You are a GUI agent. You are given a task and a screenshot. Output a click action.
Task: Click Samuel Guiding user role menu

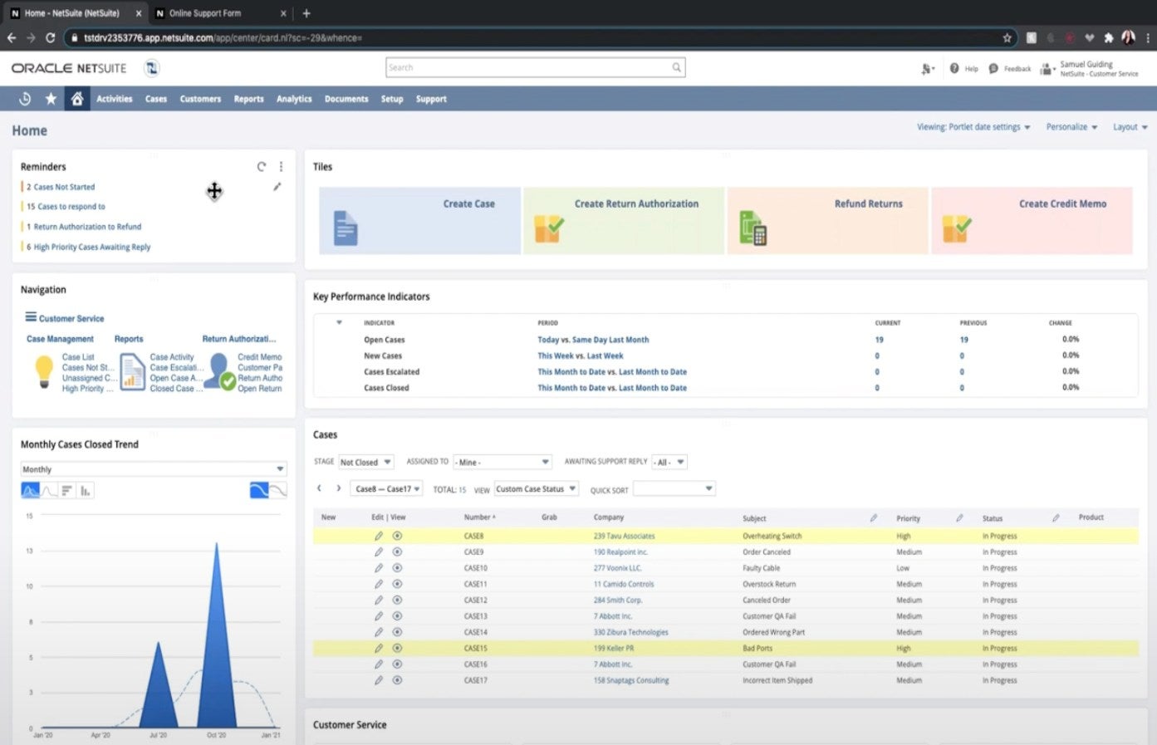pyautogui.click(x=1090, y=69)
